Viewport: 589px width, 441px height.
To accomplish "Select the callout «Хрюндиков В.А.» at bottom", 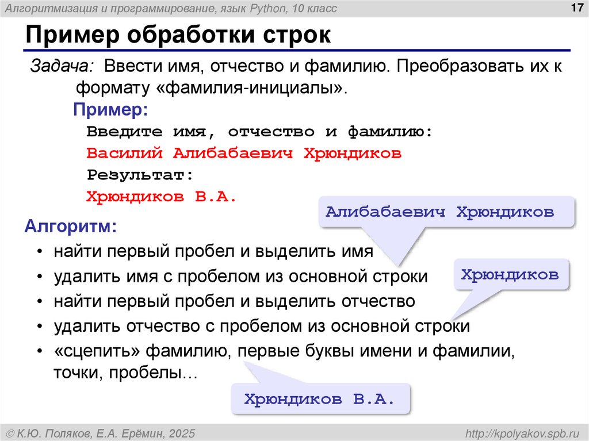I will point(320,397).
